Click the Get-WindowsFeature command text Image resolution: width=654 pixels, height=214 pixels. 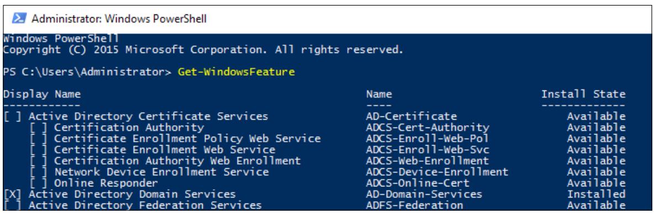point(236,72)
